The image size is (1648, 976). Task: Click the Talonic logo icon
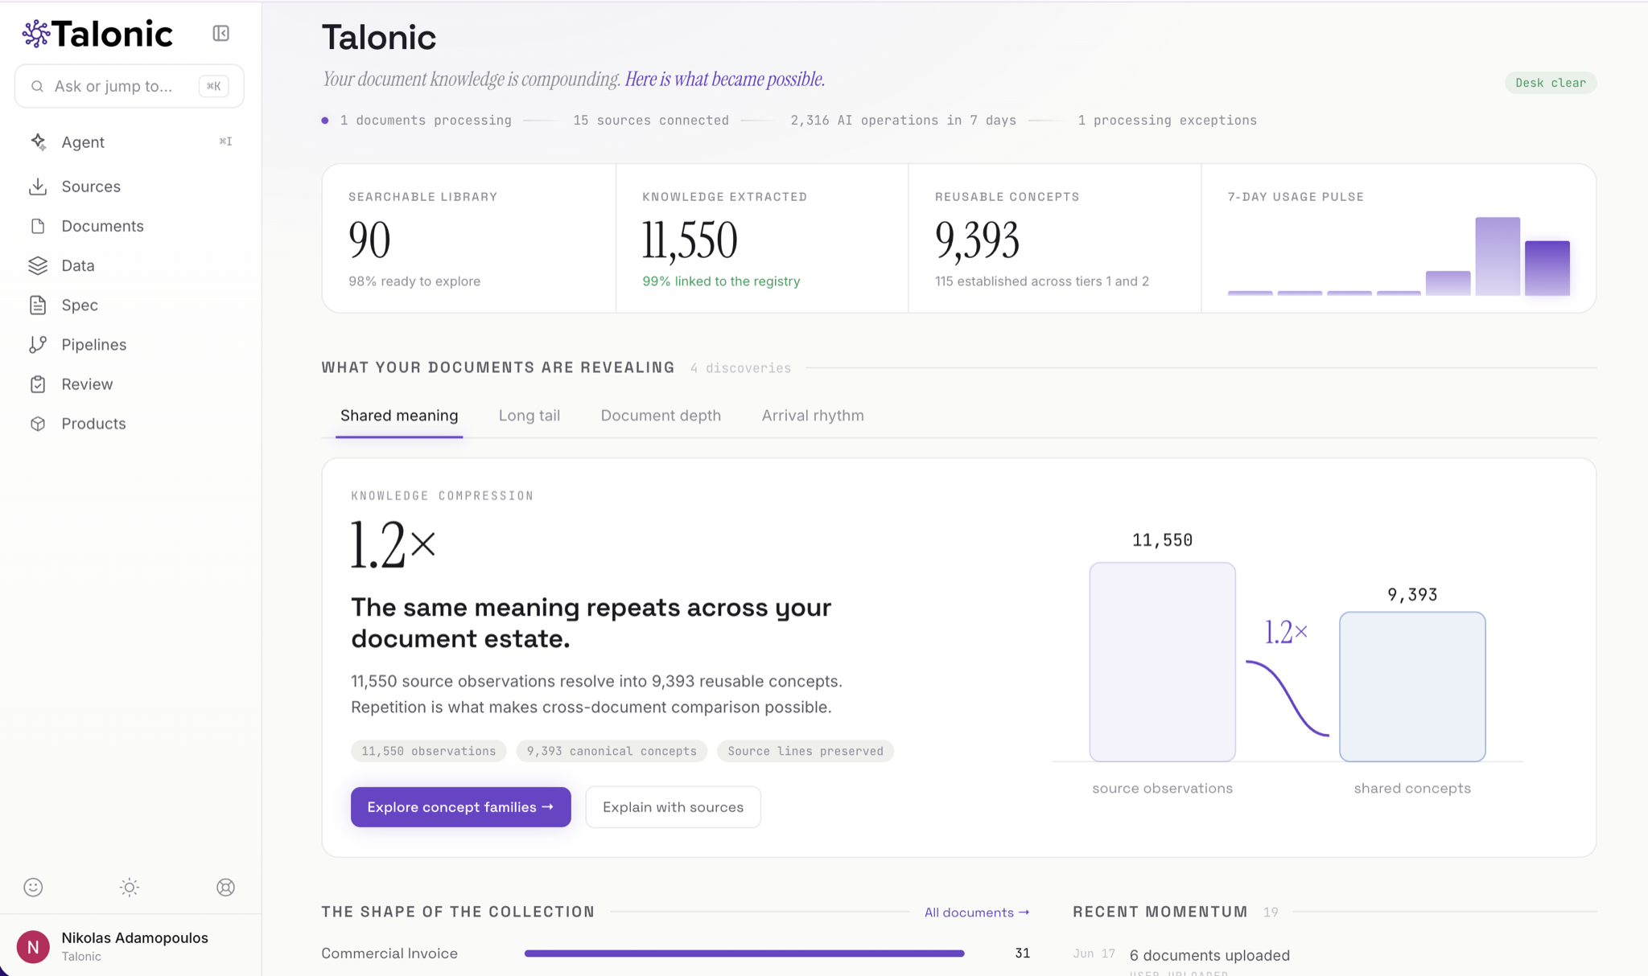coord(36,34)
